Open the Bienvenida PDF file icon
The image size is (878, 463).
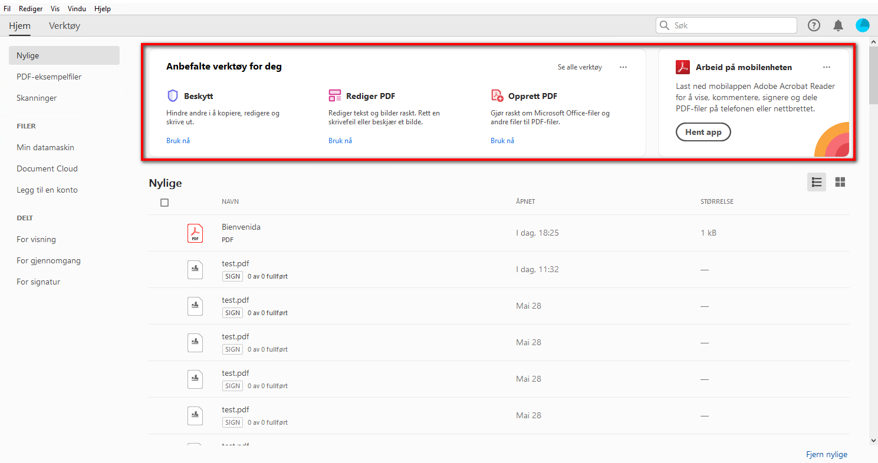(x=195, y=233)
